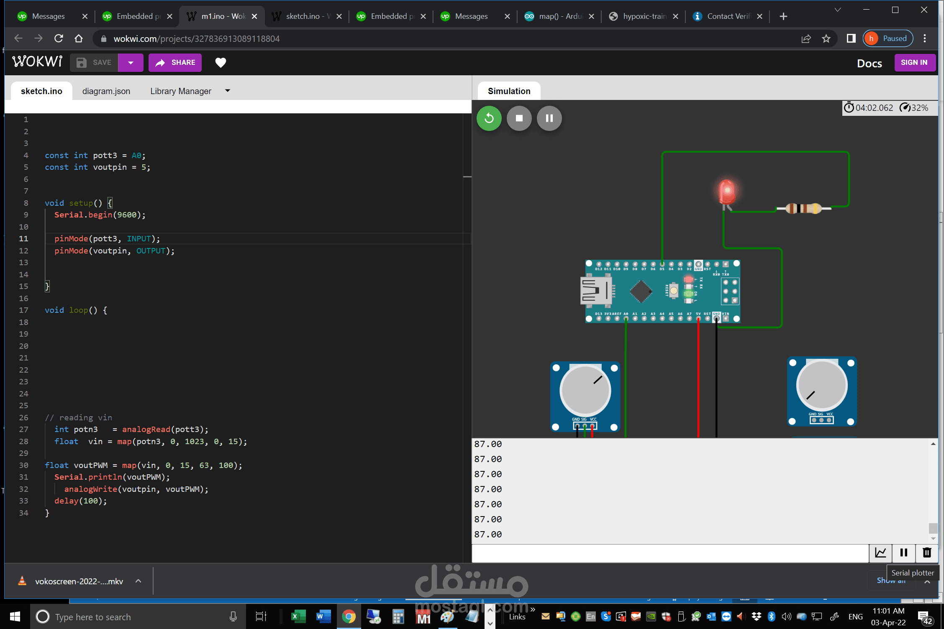Switch to Library Manager tab
Image resolution: width=944 pixels, height=629 pixels.
point(181,91)
